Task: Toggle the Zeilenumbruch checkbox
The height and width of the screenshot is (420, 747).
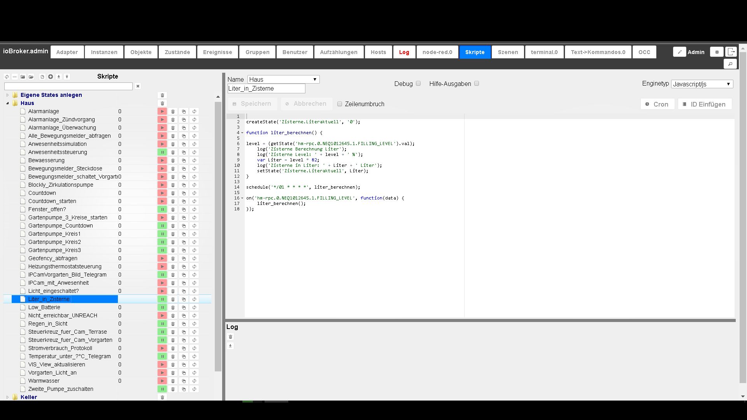Action: [340, 104]
